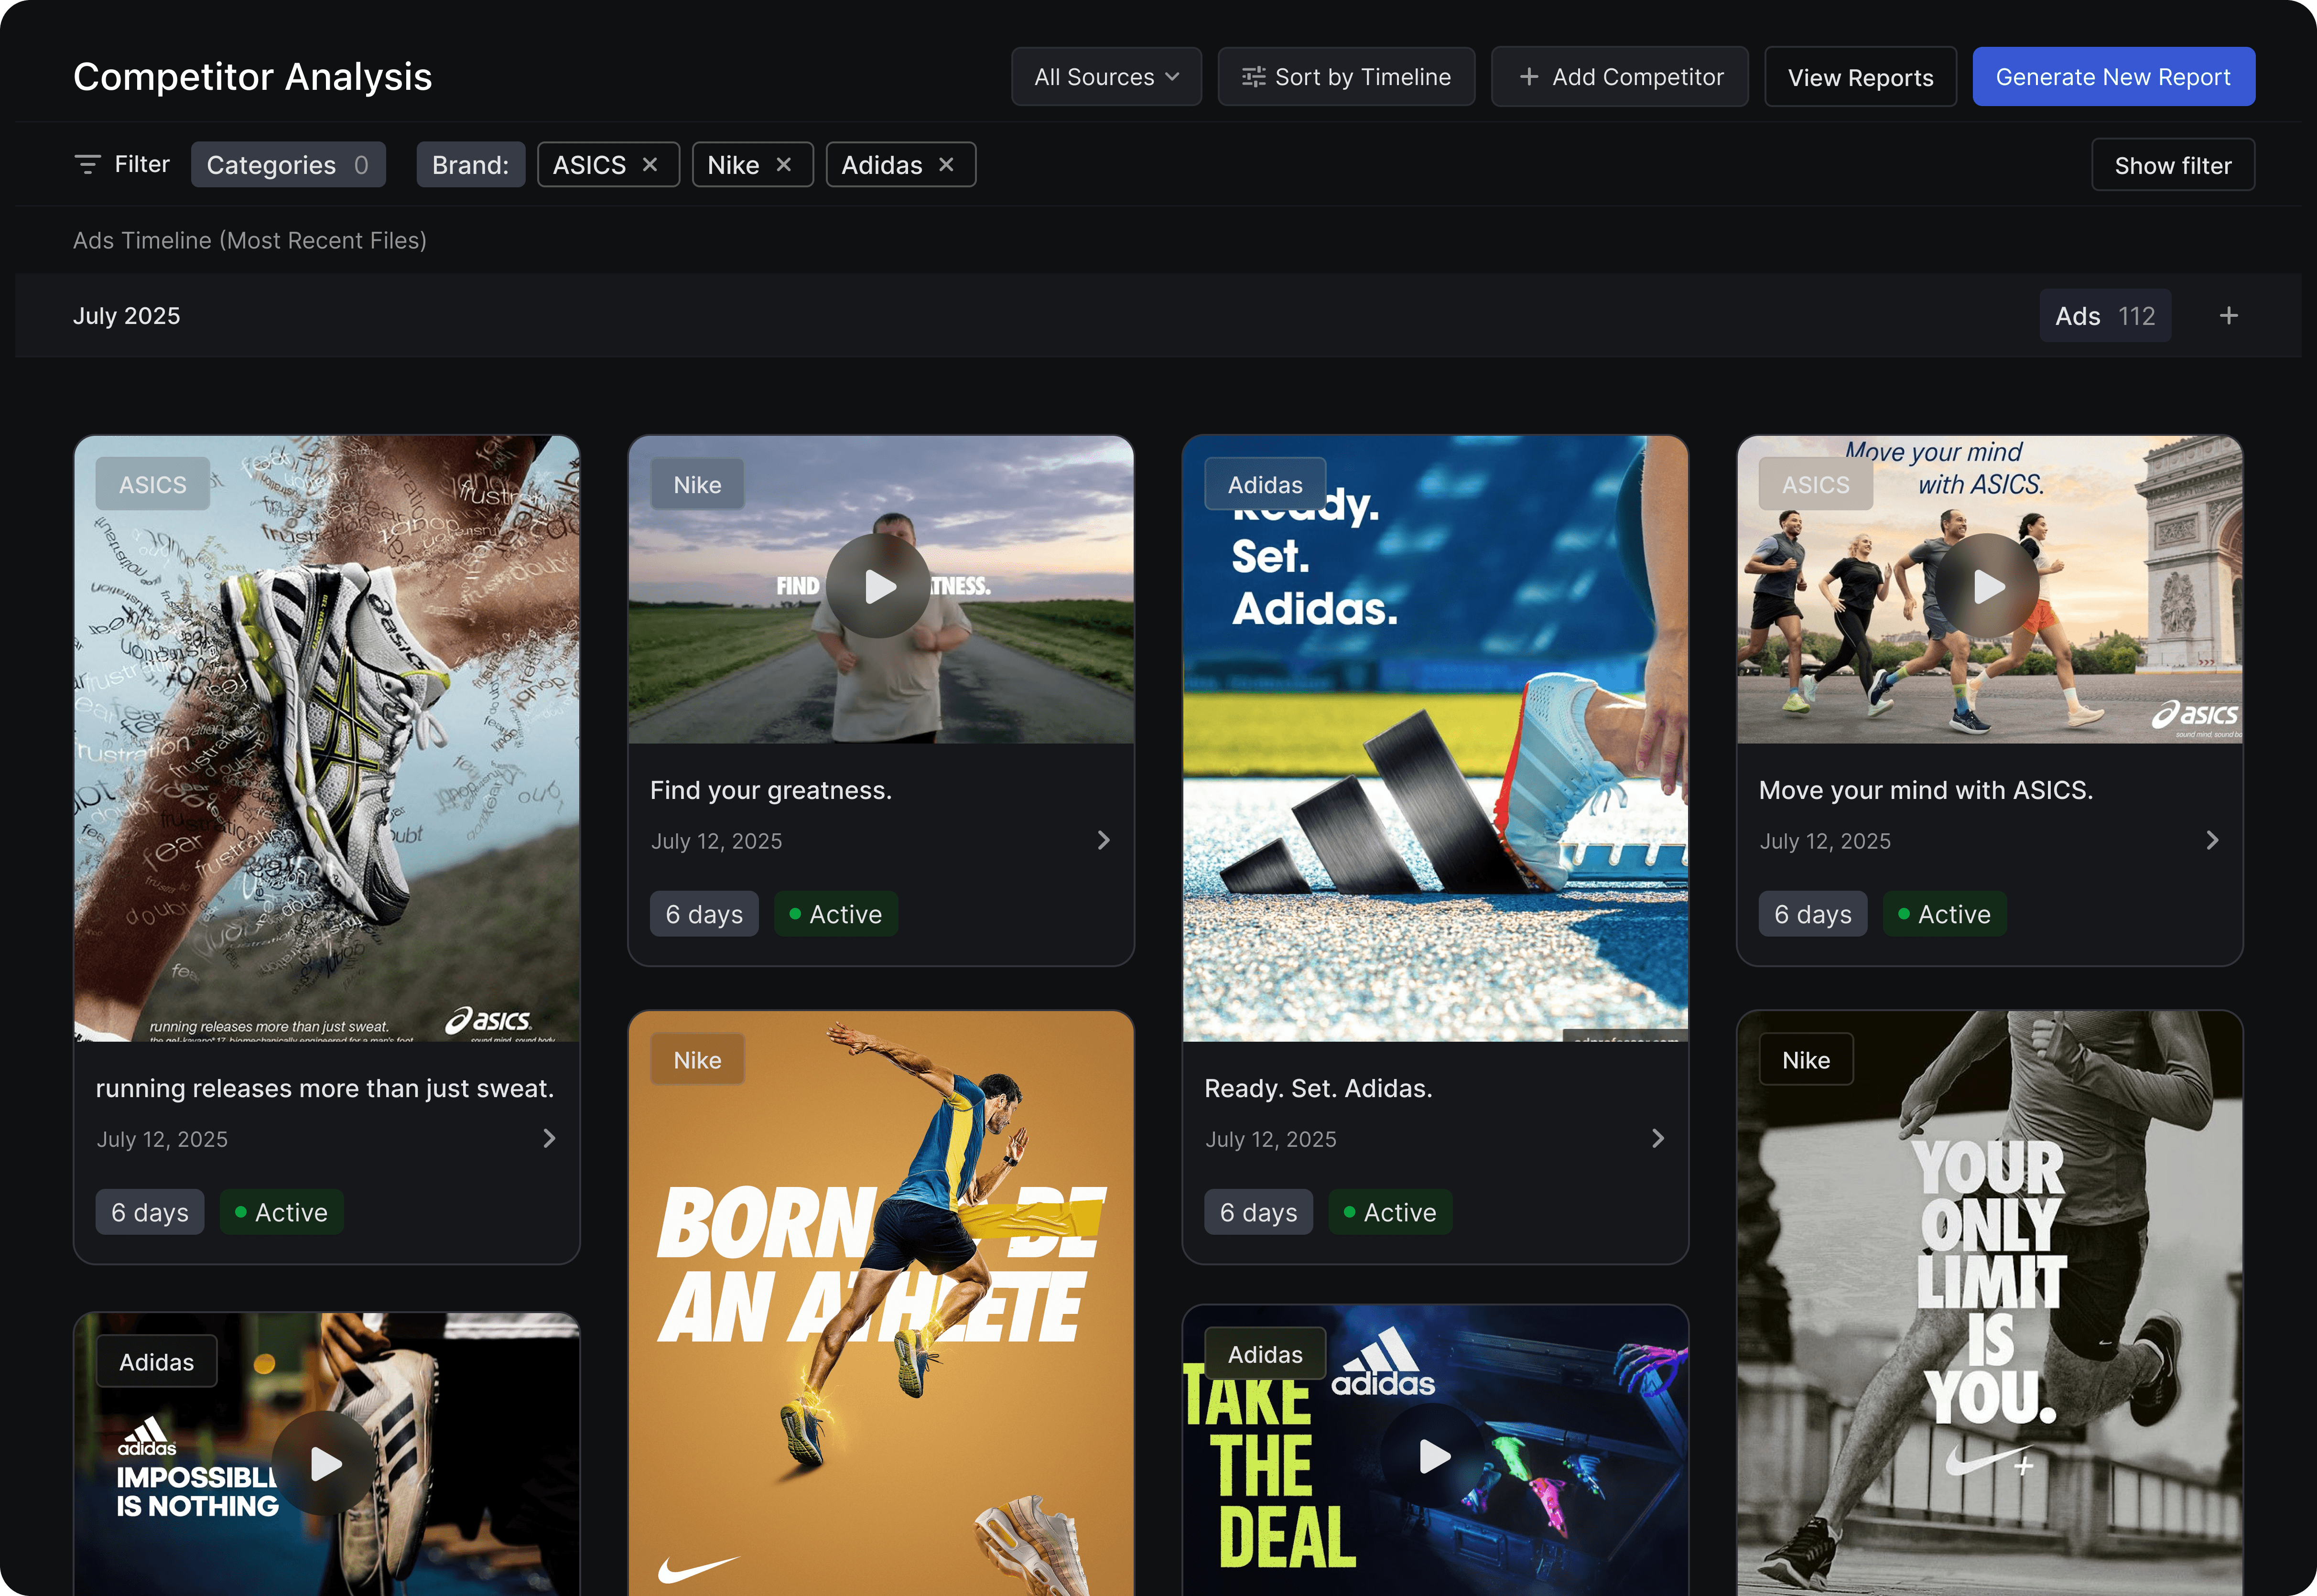Screen dimensions: 2317x1596
Task: Click Show filter
Action: tap(2172, 164)
